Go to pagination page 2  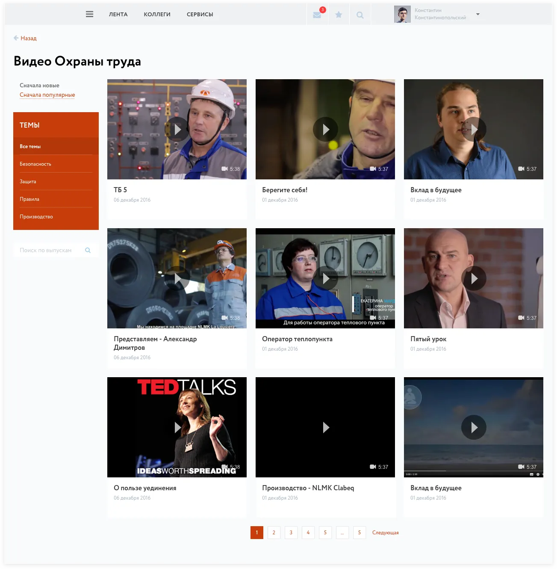[274, 533]
